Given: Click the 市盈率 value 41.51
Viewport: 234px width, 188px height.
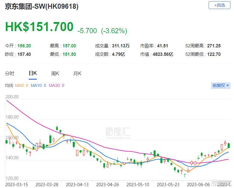Looking at the screenshot, I should (162, 46).
